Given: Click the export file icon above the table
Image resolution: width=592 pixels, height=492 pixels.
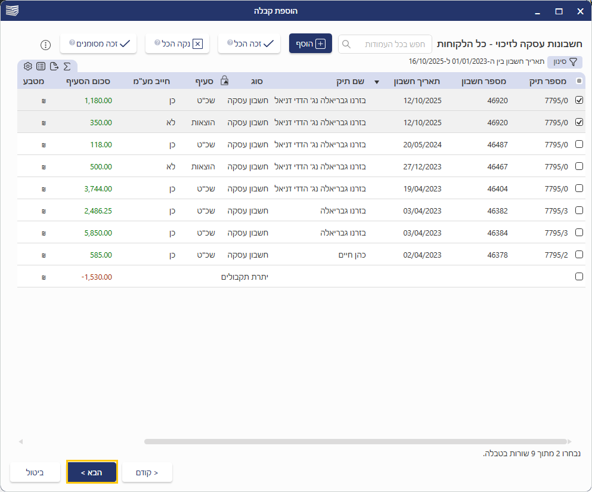Looking at the screenshot, I should 54,66.
